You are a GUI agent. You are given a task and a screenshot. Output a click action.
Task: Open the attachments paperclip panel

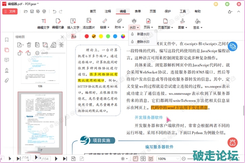point(6,80)
